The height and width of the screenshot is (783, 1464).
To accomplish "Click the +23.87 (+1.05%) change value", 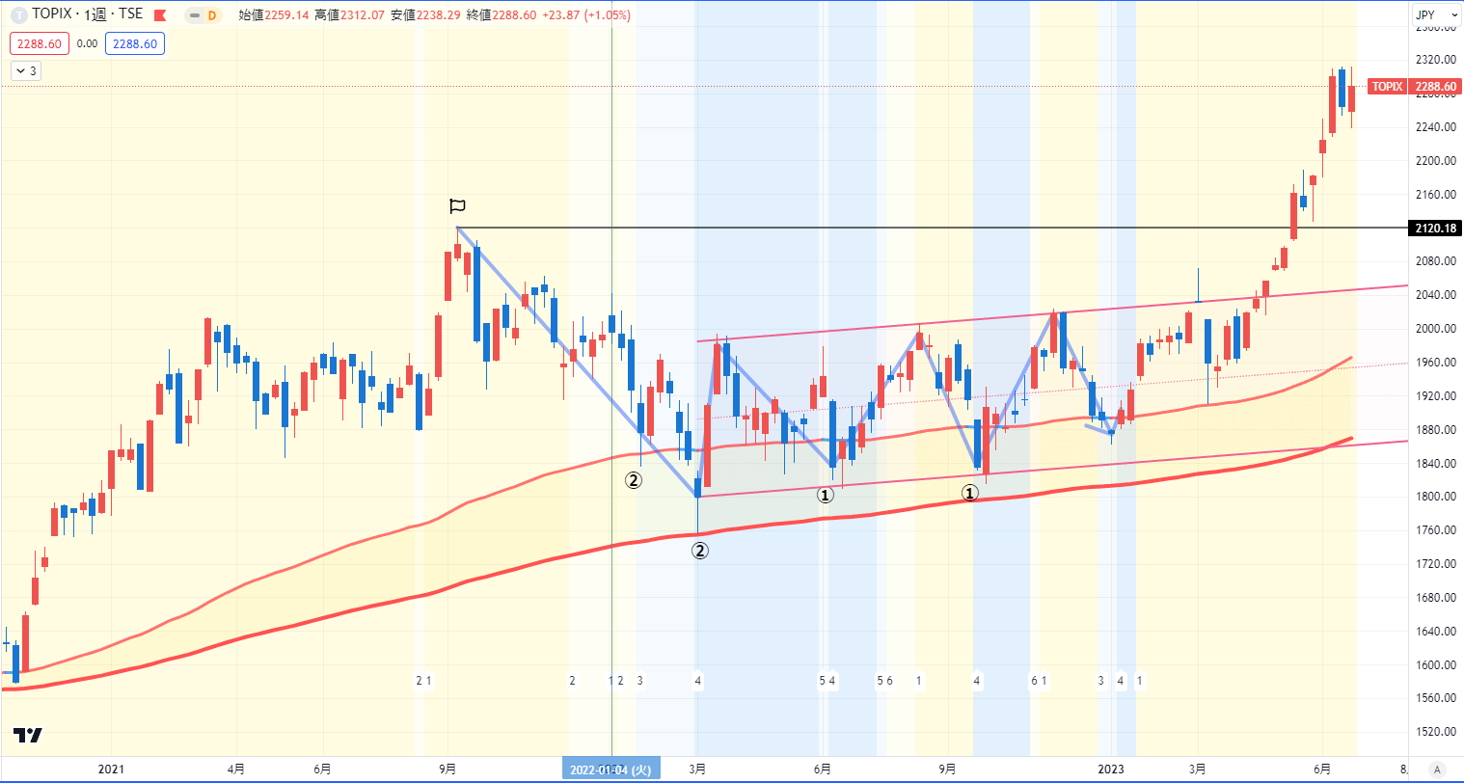I will pos(587,15).
